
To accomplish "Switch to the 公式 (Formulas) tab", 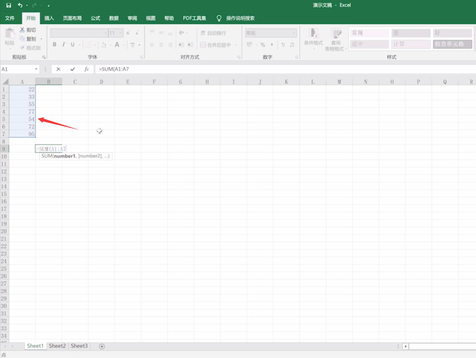I will point(95,18).
